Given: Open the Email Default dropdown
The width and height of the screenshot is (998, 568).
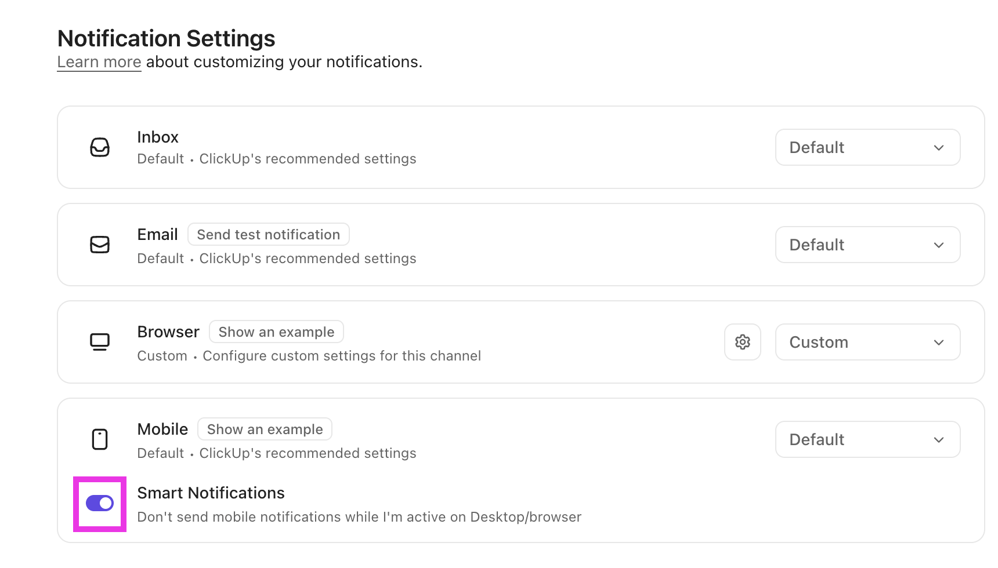Looking at the screenshot, I should (867, 245).
